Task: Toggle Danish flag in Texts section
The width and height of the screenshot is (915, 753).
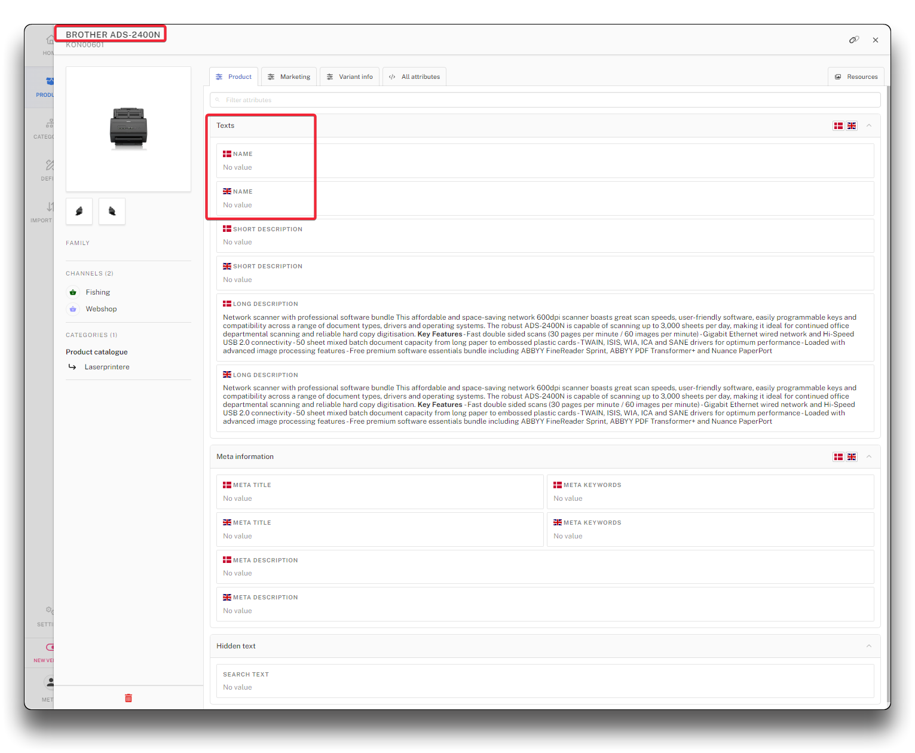Action: pos(839,125)
